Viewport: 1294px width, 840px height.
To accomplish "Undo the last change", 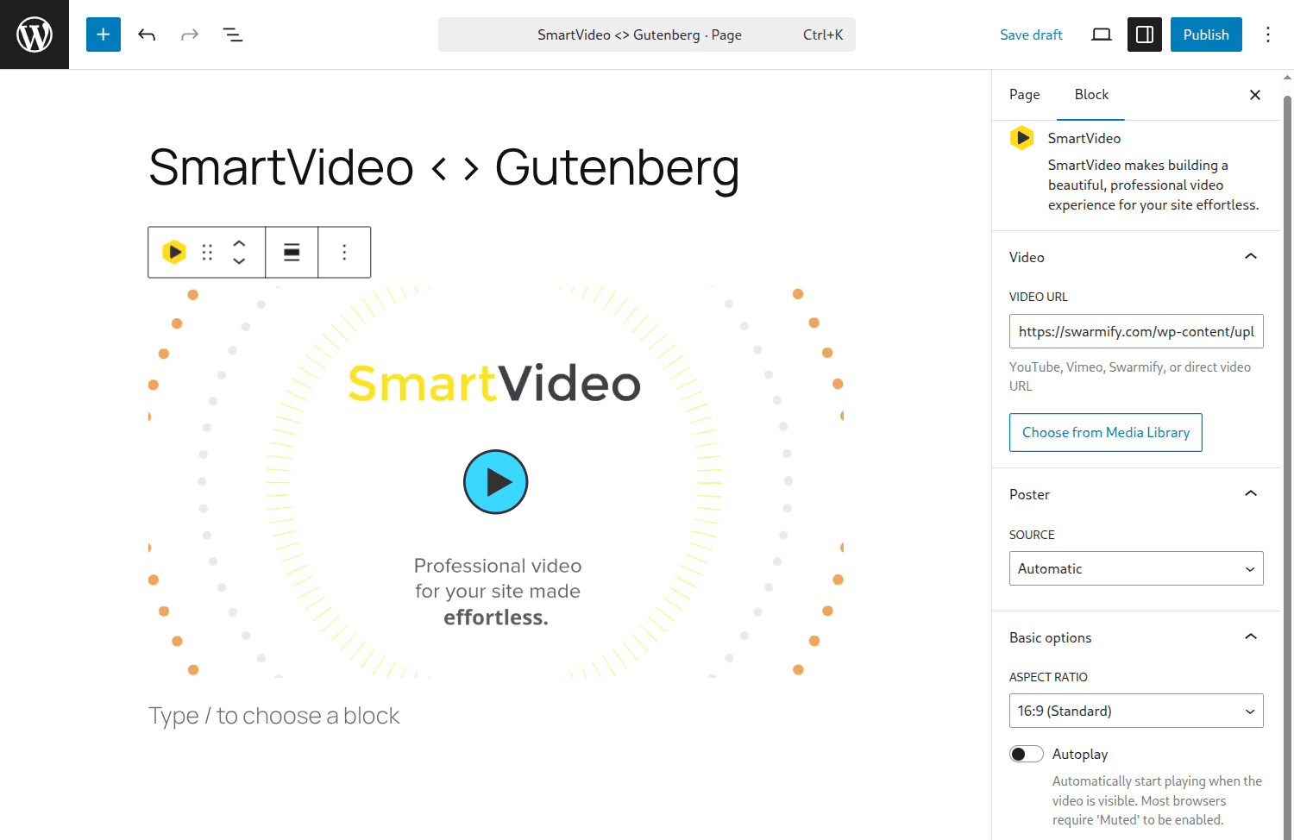I will [147, 34].
